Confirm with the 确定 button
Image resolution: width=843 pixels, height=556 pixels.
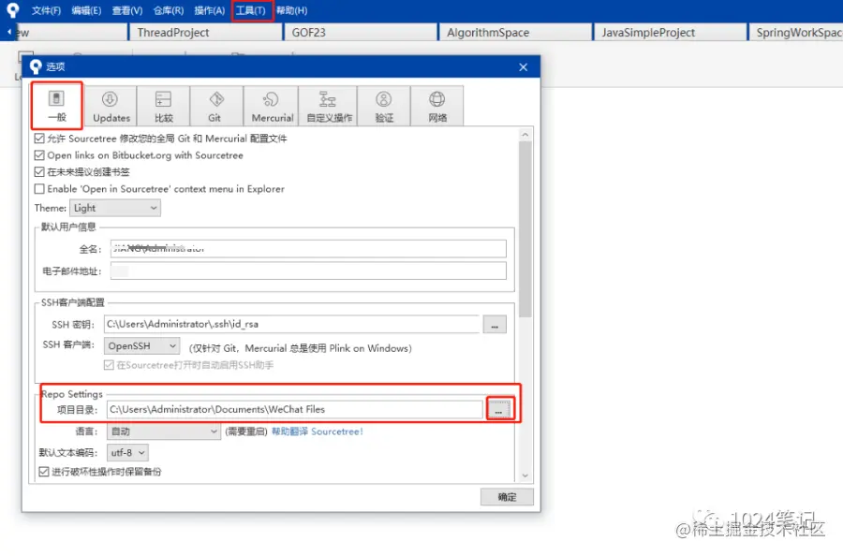click(x=507, y=497)
